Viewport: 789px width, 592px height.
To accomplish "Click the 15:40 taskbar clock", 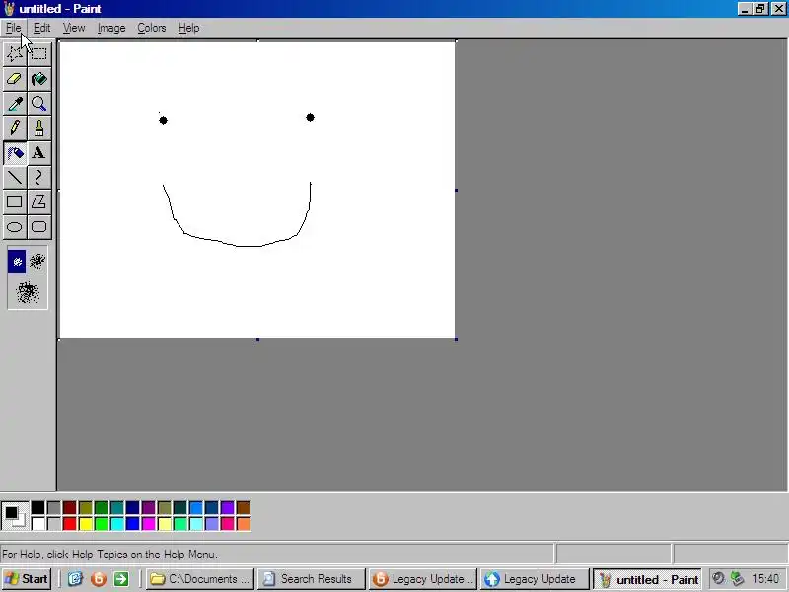I will coord(765,579).
